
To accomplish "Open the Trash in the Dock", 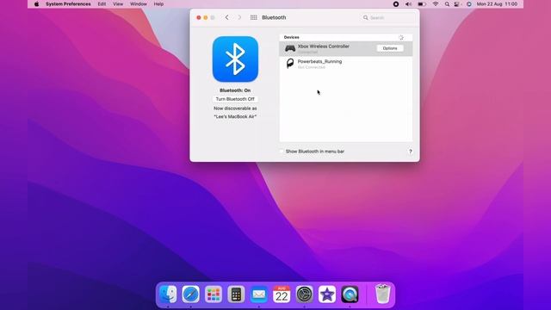I will tap(382, 294).
